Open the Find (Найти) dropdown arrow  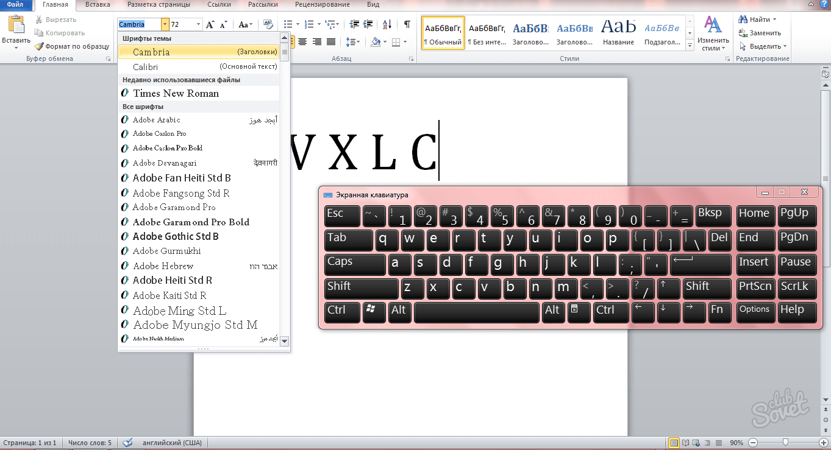(x=774, y=20)
